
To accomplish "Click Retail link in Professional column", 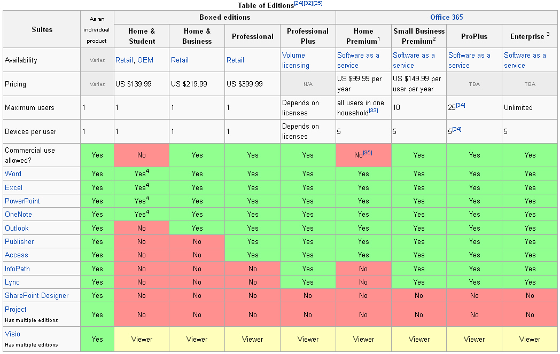I will point(235,60).
